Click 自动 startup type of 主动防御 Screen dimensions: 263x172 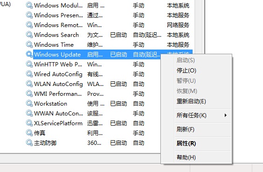pos(138,143)
